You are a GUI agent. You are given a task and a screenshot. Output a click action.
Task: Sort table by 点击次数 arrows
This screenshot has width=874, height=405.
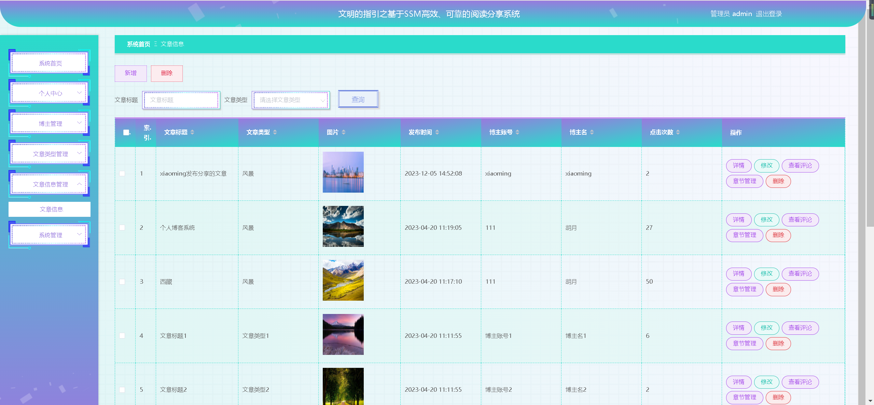(678, 132)
